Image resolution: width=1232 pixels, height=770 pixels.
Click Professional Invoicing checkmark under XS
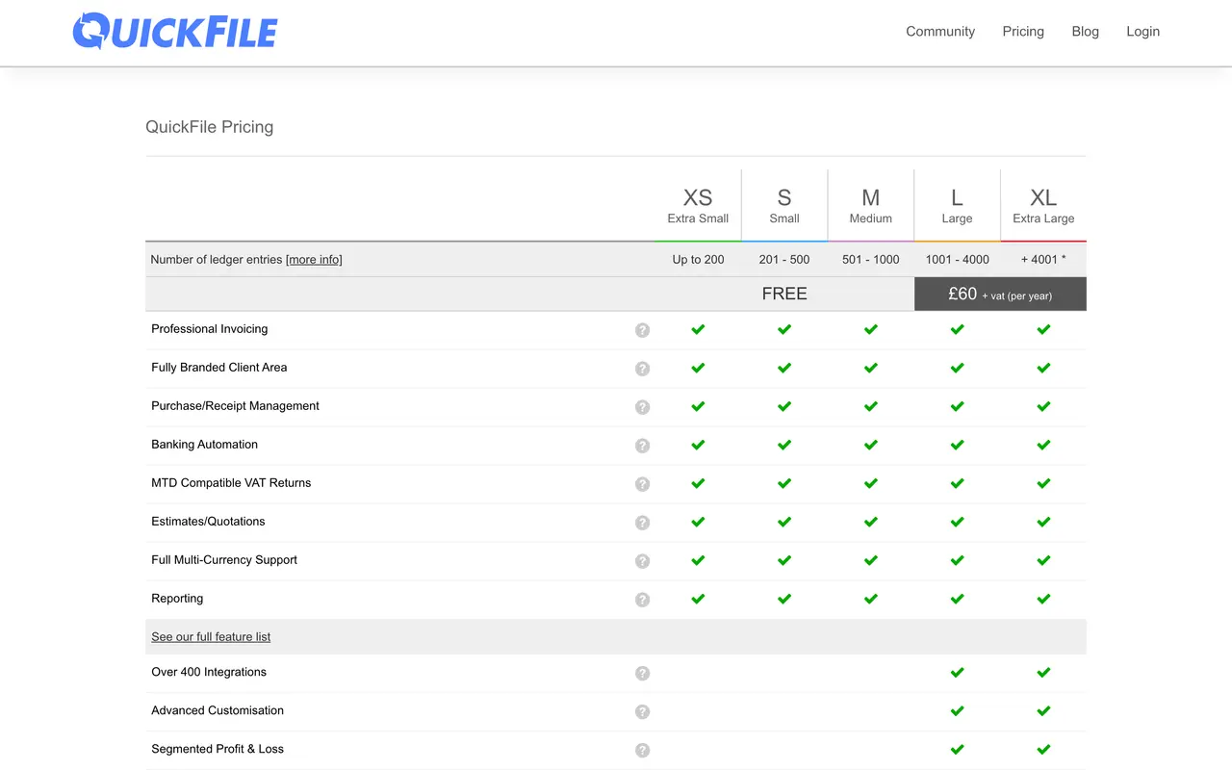pos(698,329)
